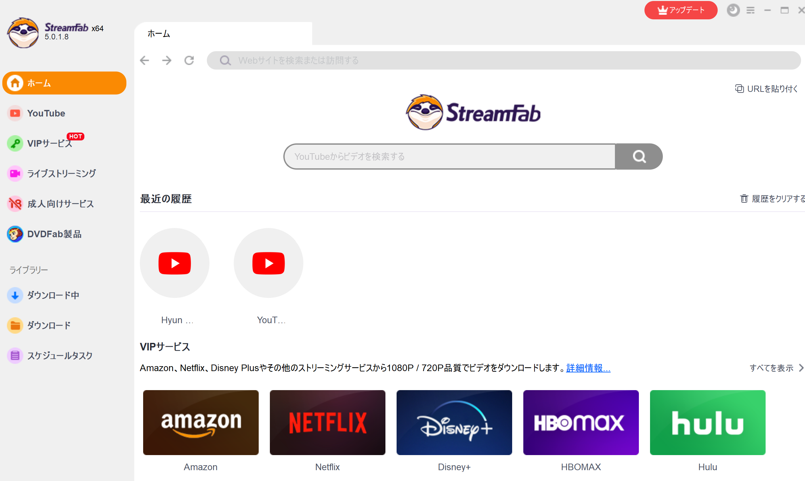Viewport: 805px width, 481px height.
Task: Click URLを貼り付く button
Action: coord(766,89)
